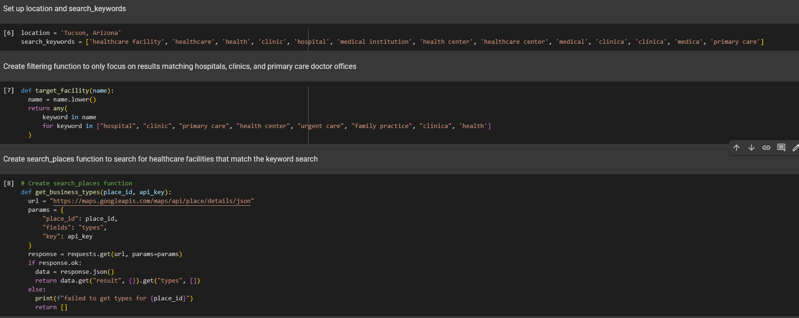
Task: Click the 'primary care' string in search_keywords
Action: click(x=735, y=42)
